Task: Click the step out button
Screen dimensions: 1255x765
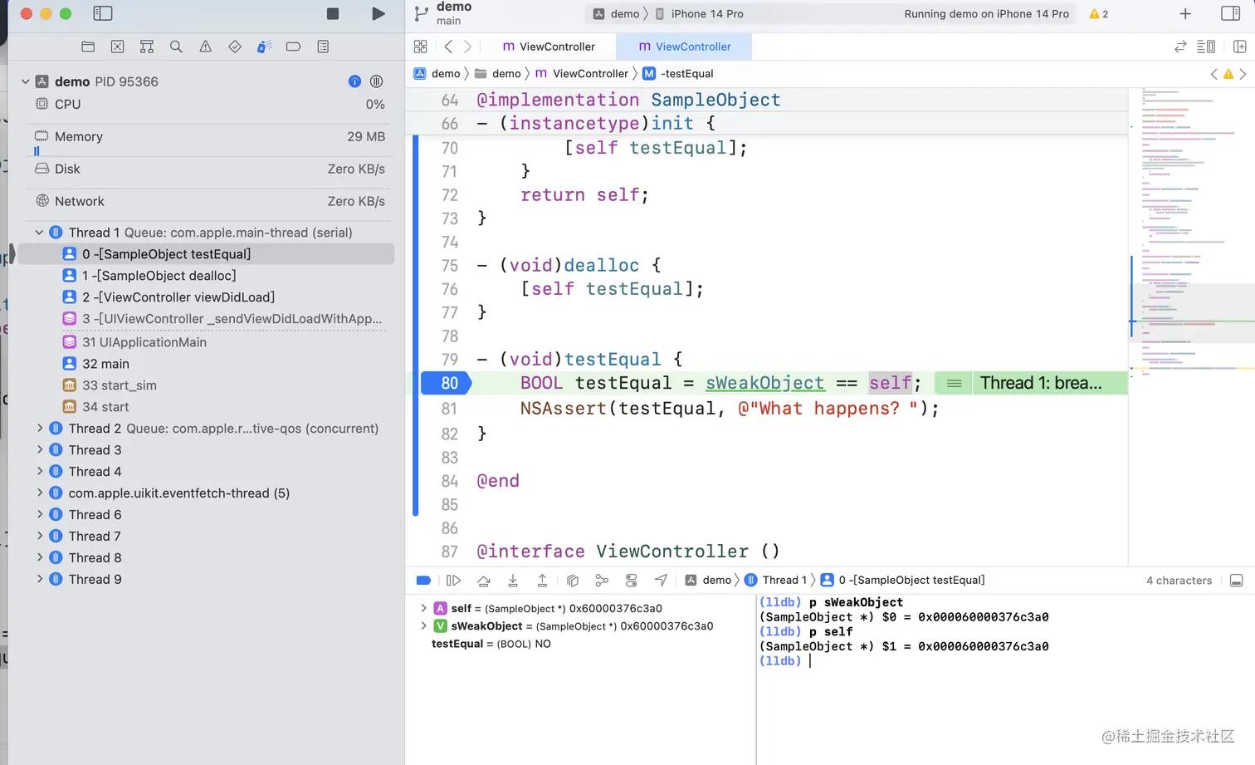Action: [x=542, y=581]
